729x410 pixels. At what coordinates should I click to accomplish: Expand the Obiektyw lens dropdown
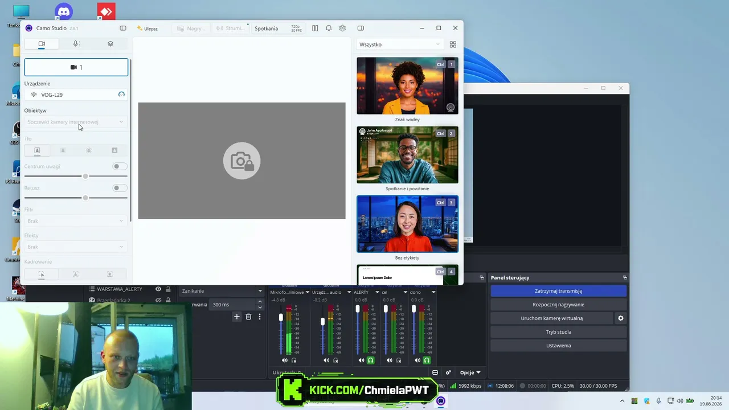(x=76, y=122)
